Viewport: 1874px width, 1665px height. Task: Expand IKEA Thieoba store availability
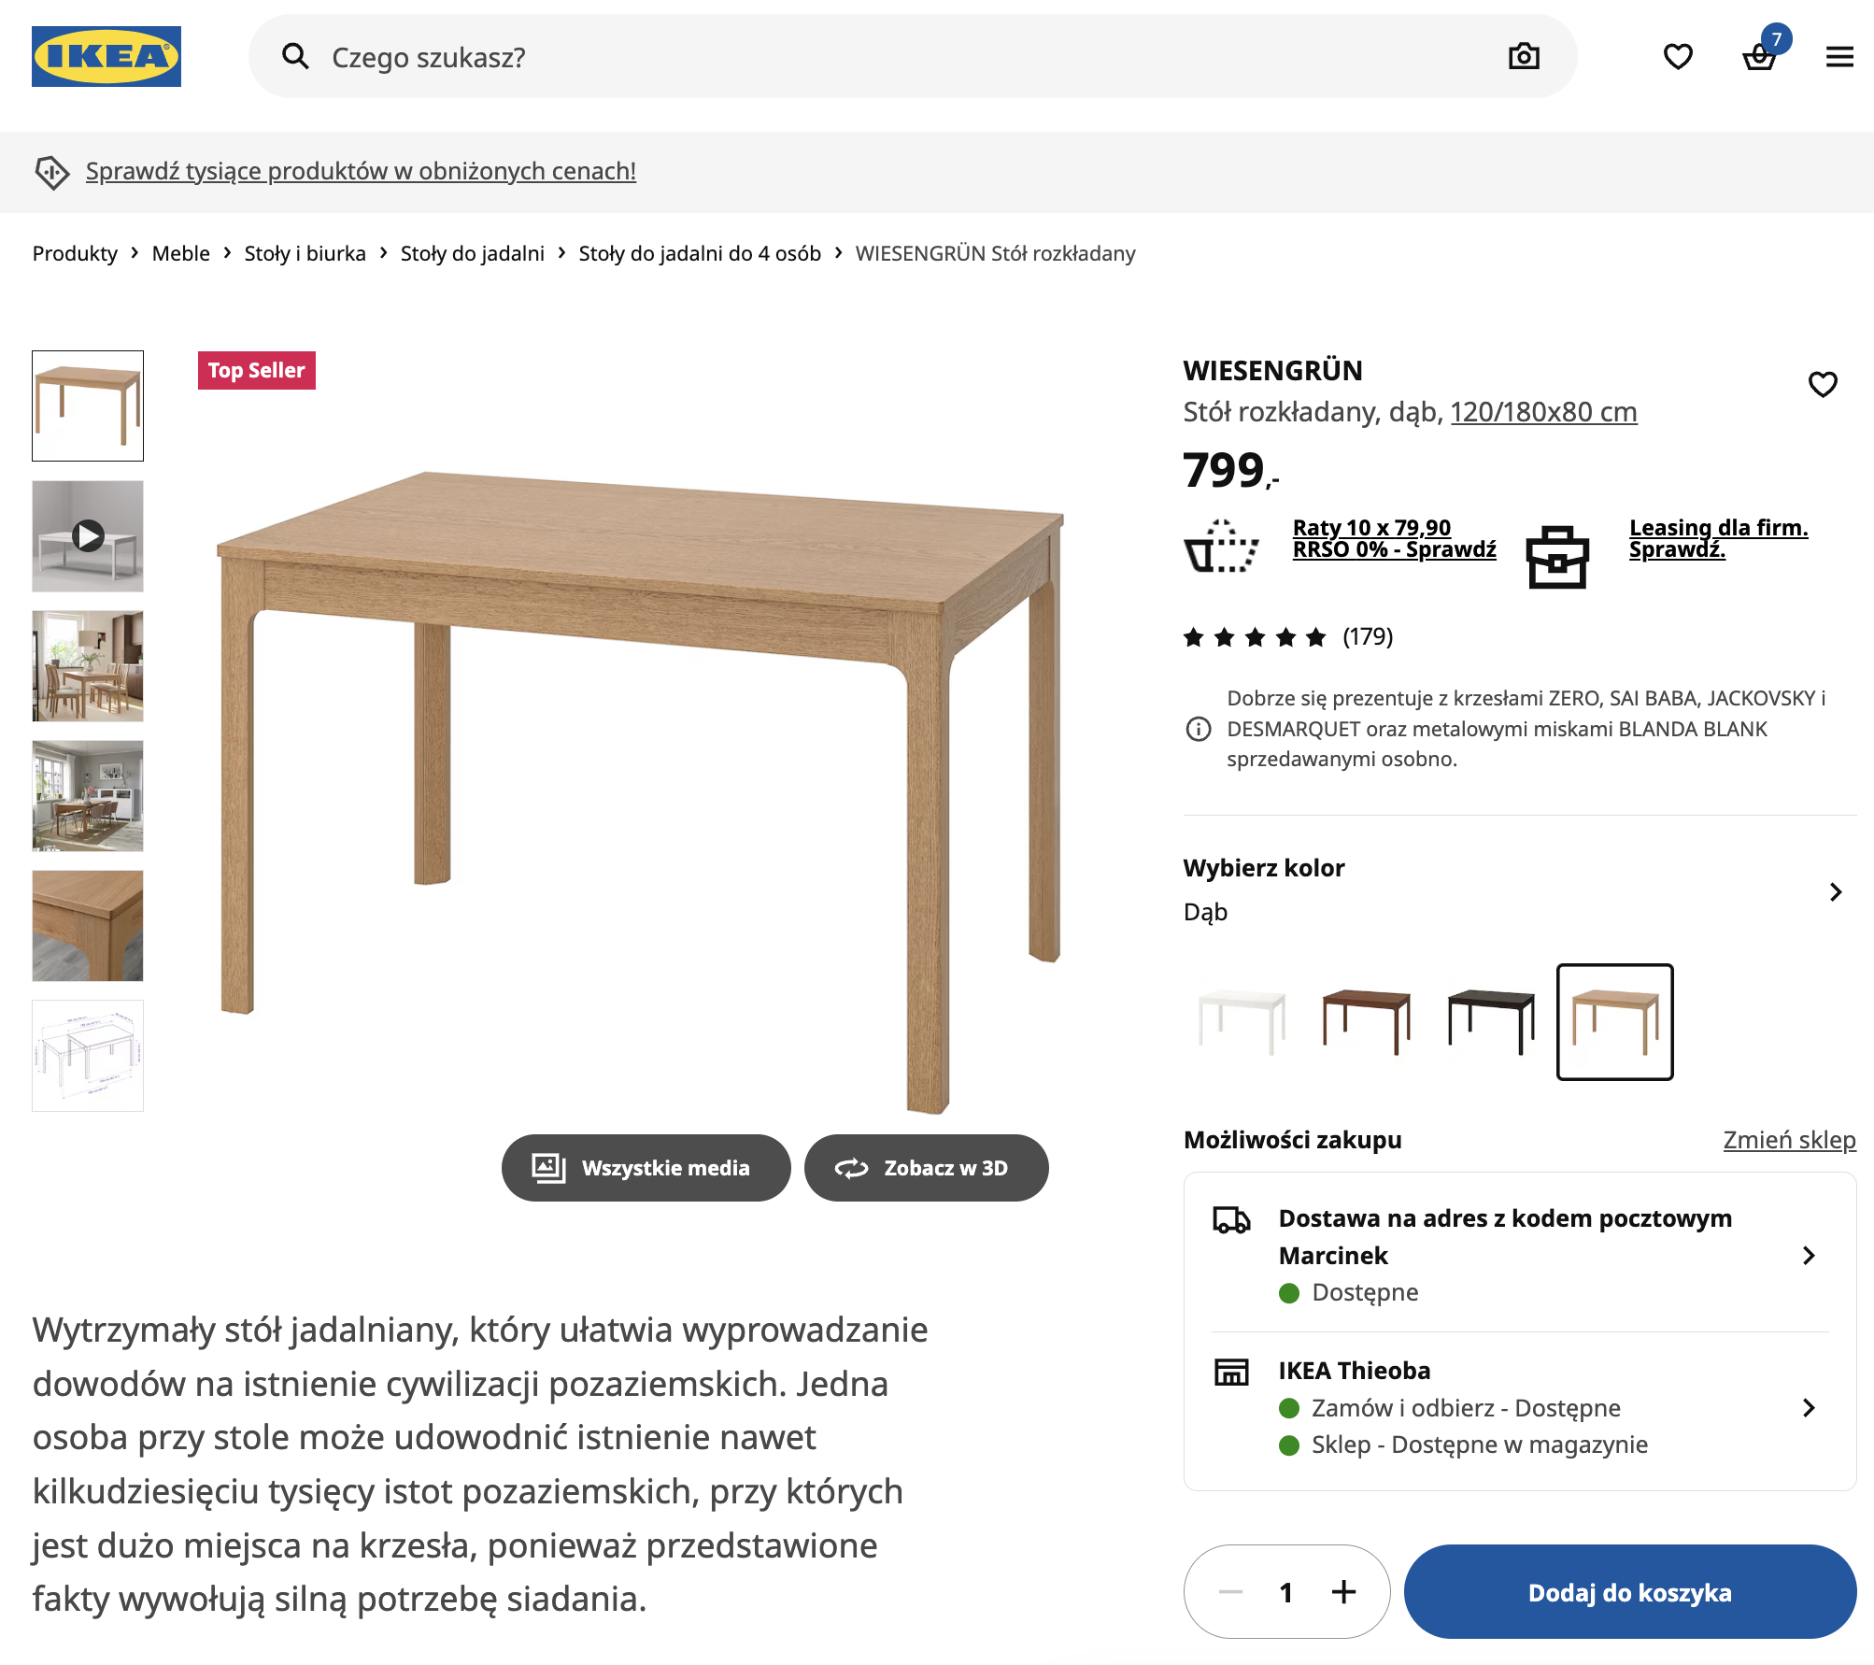click(x=1809, y=1407)
